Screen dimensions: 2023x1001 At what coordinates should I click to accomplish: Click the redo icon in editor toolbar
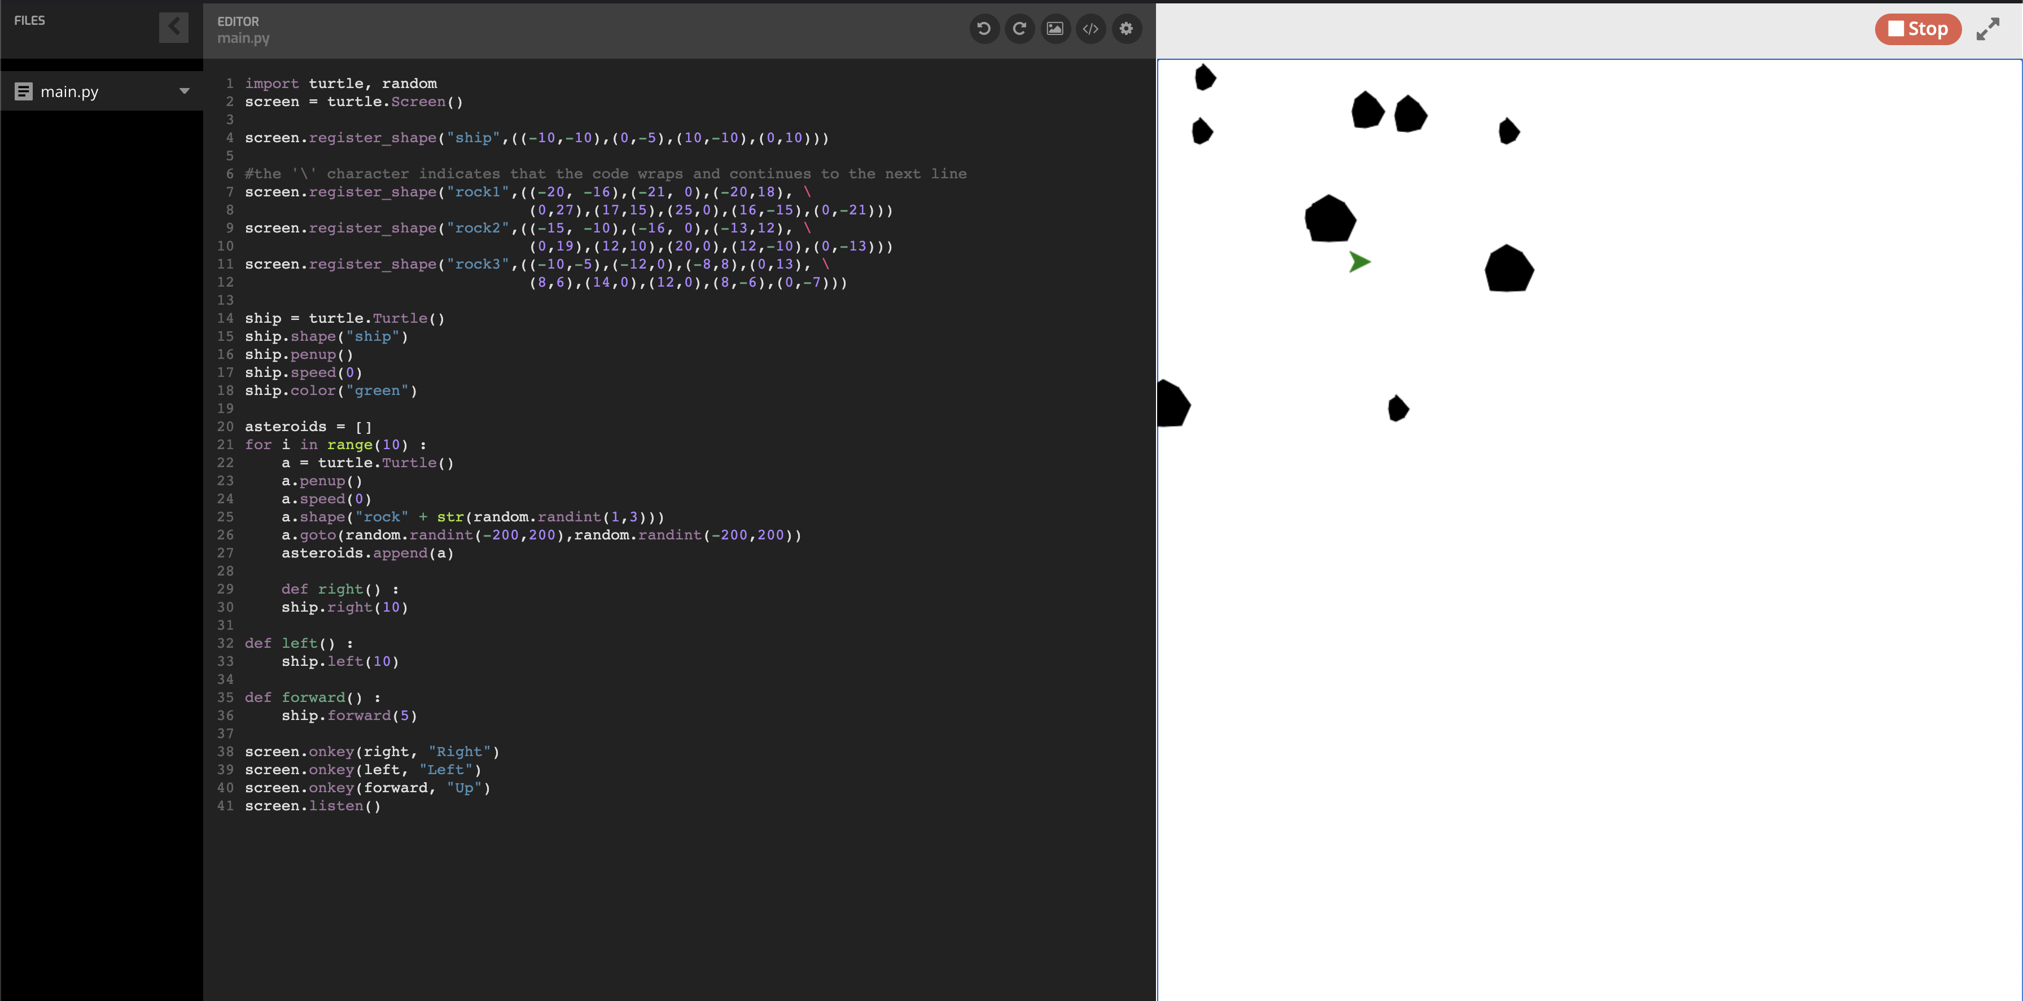coord(1019,29)
